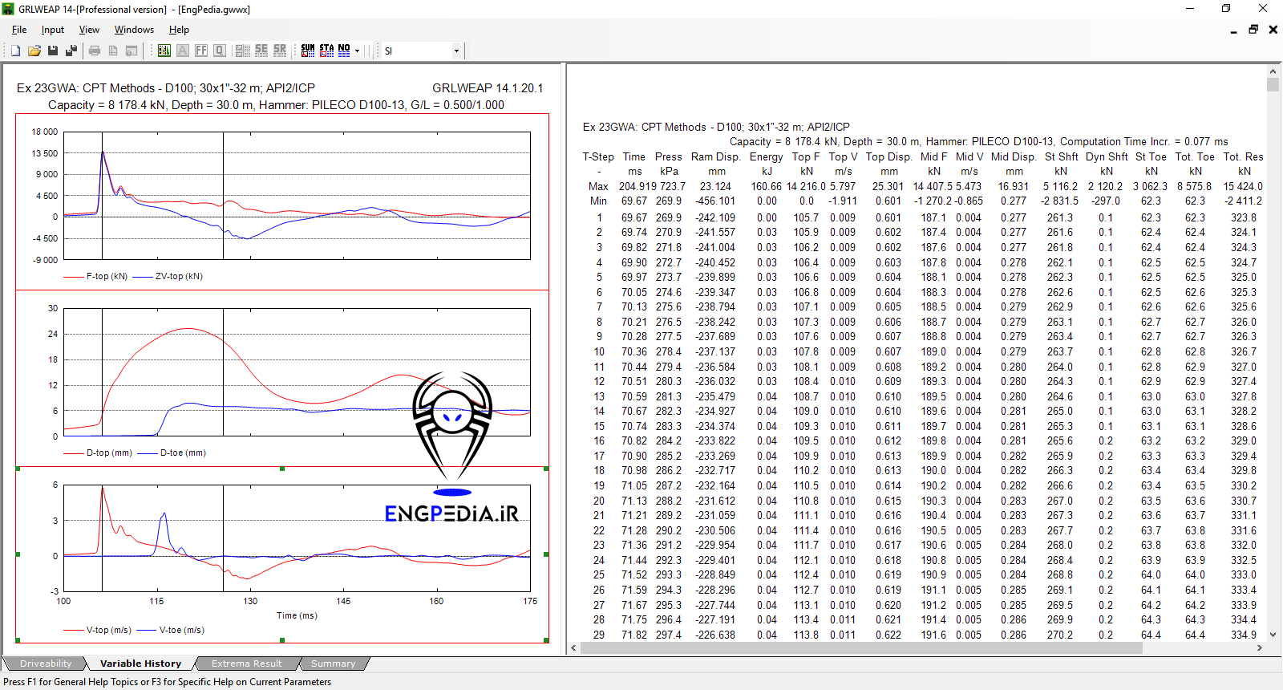
Task: Click the D-top (mm) legend label
Action: tap(109, 453)
